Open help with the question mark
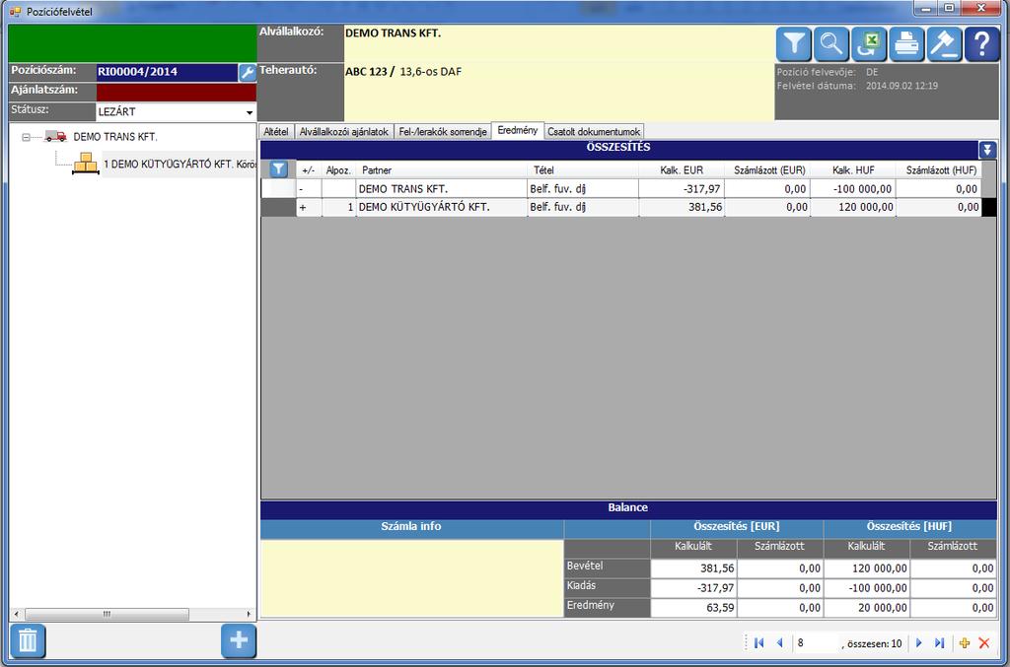This screenshot has height=667, width=1010. coord(981,44)
